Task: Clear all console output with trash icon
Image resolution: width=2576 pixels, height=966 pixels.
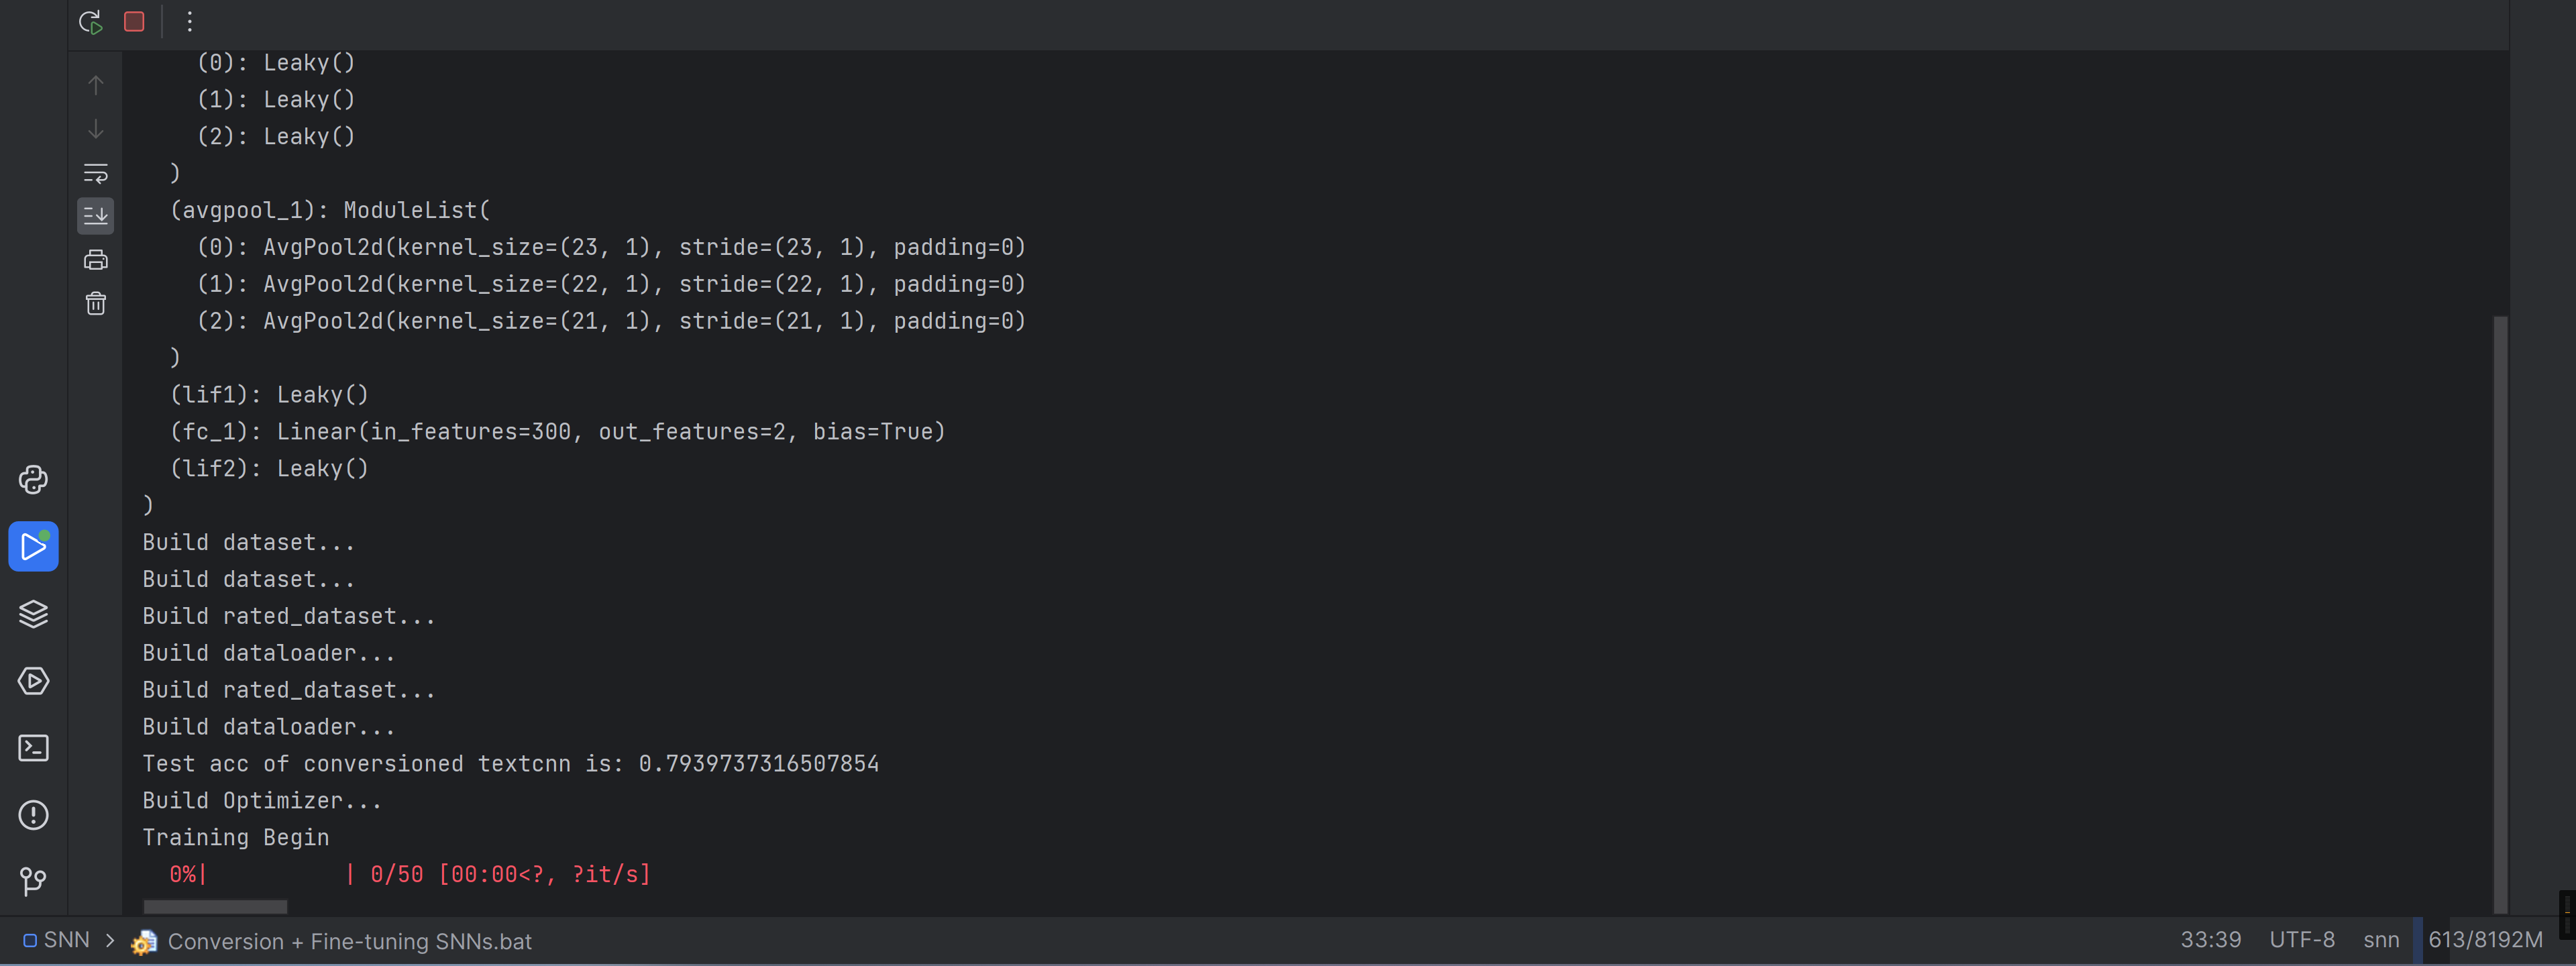Action: (x=96, y=303)
